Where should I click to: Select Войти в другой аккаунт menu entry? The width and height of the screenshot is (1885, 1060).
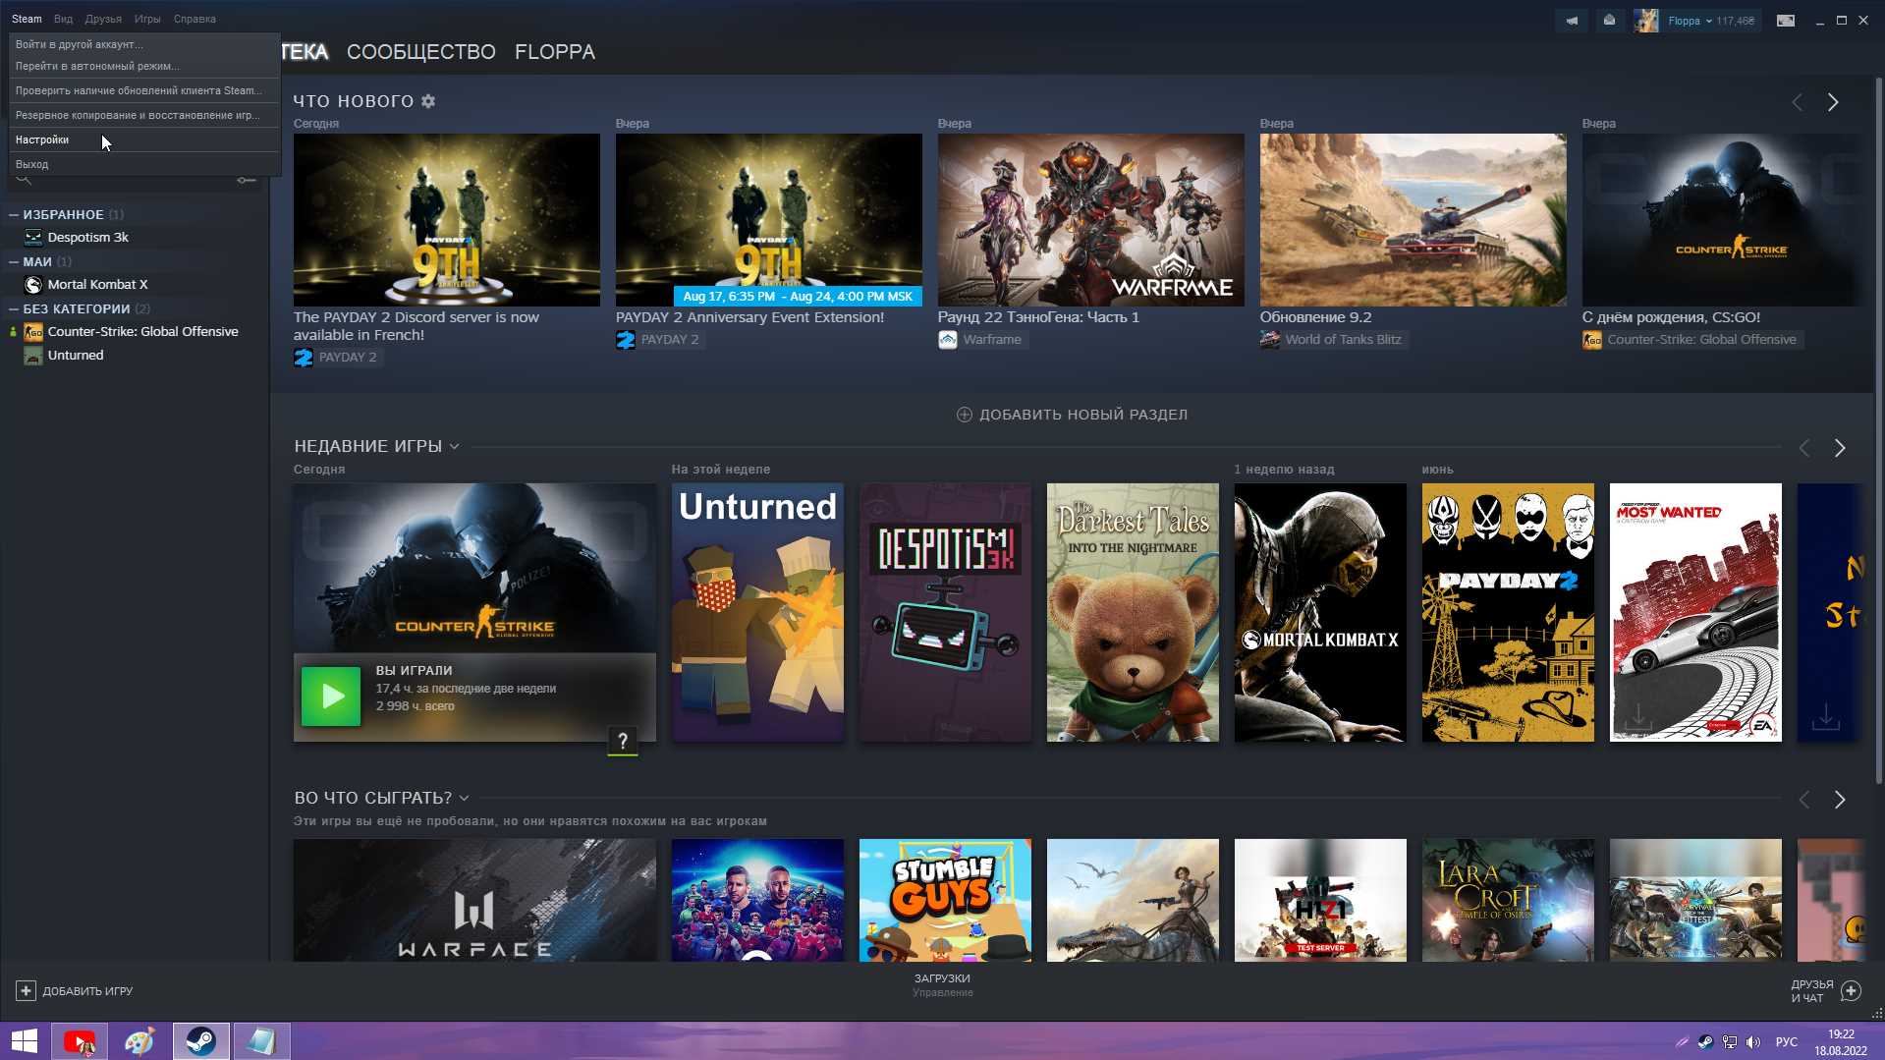tap(144, 44)
